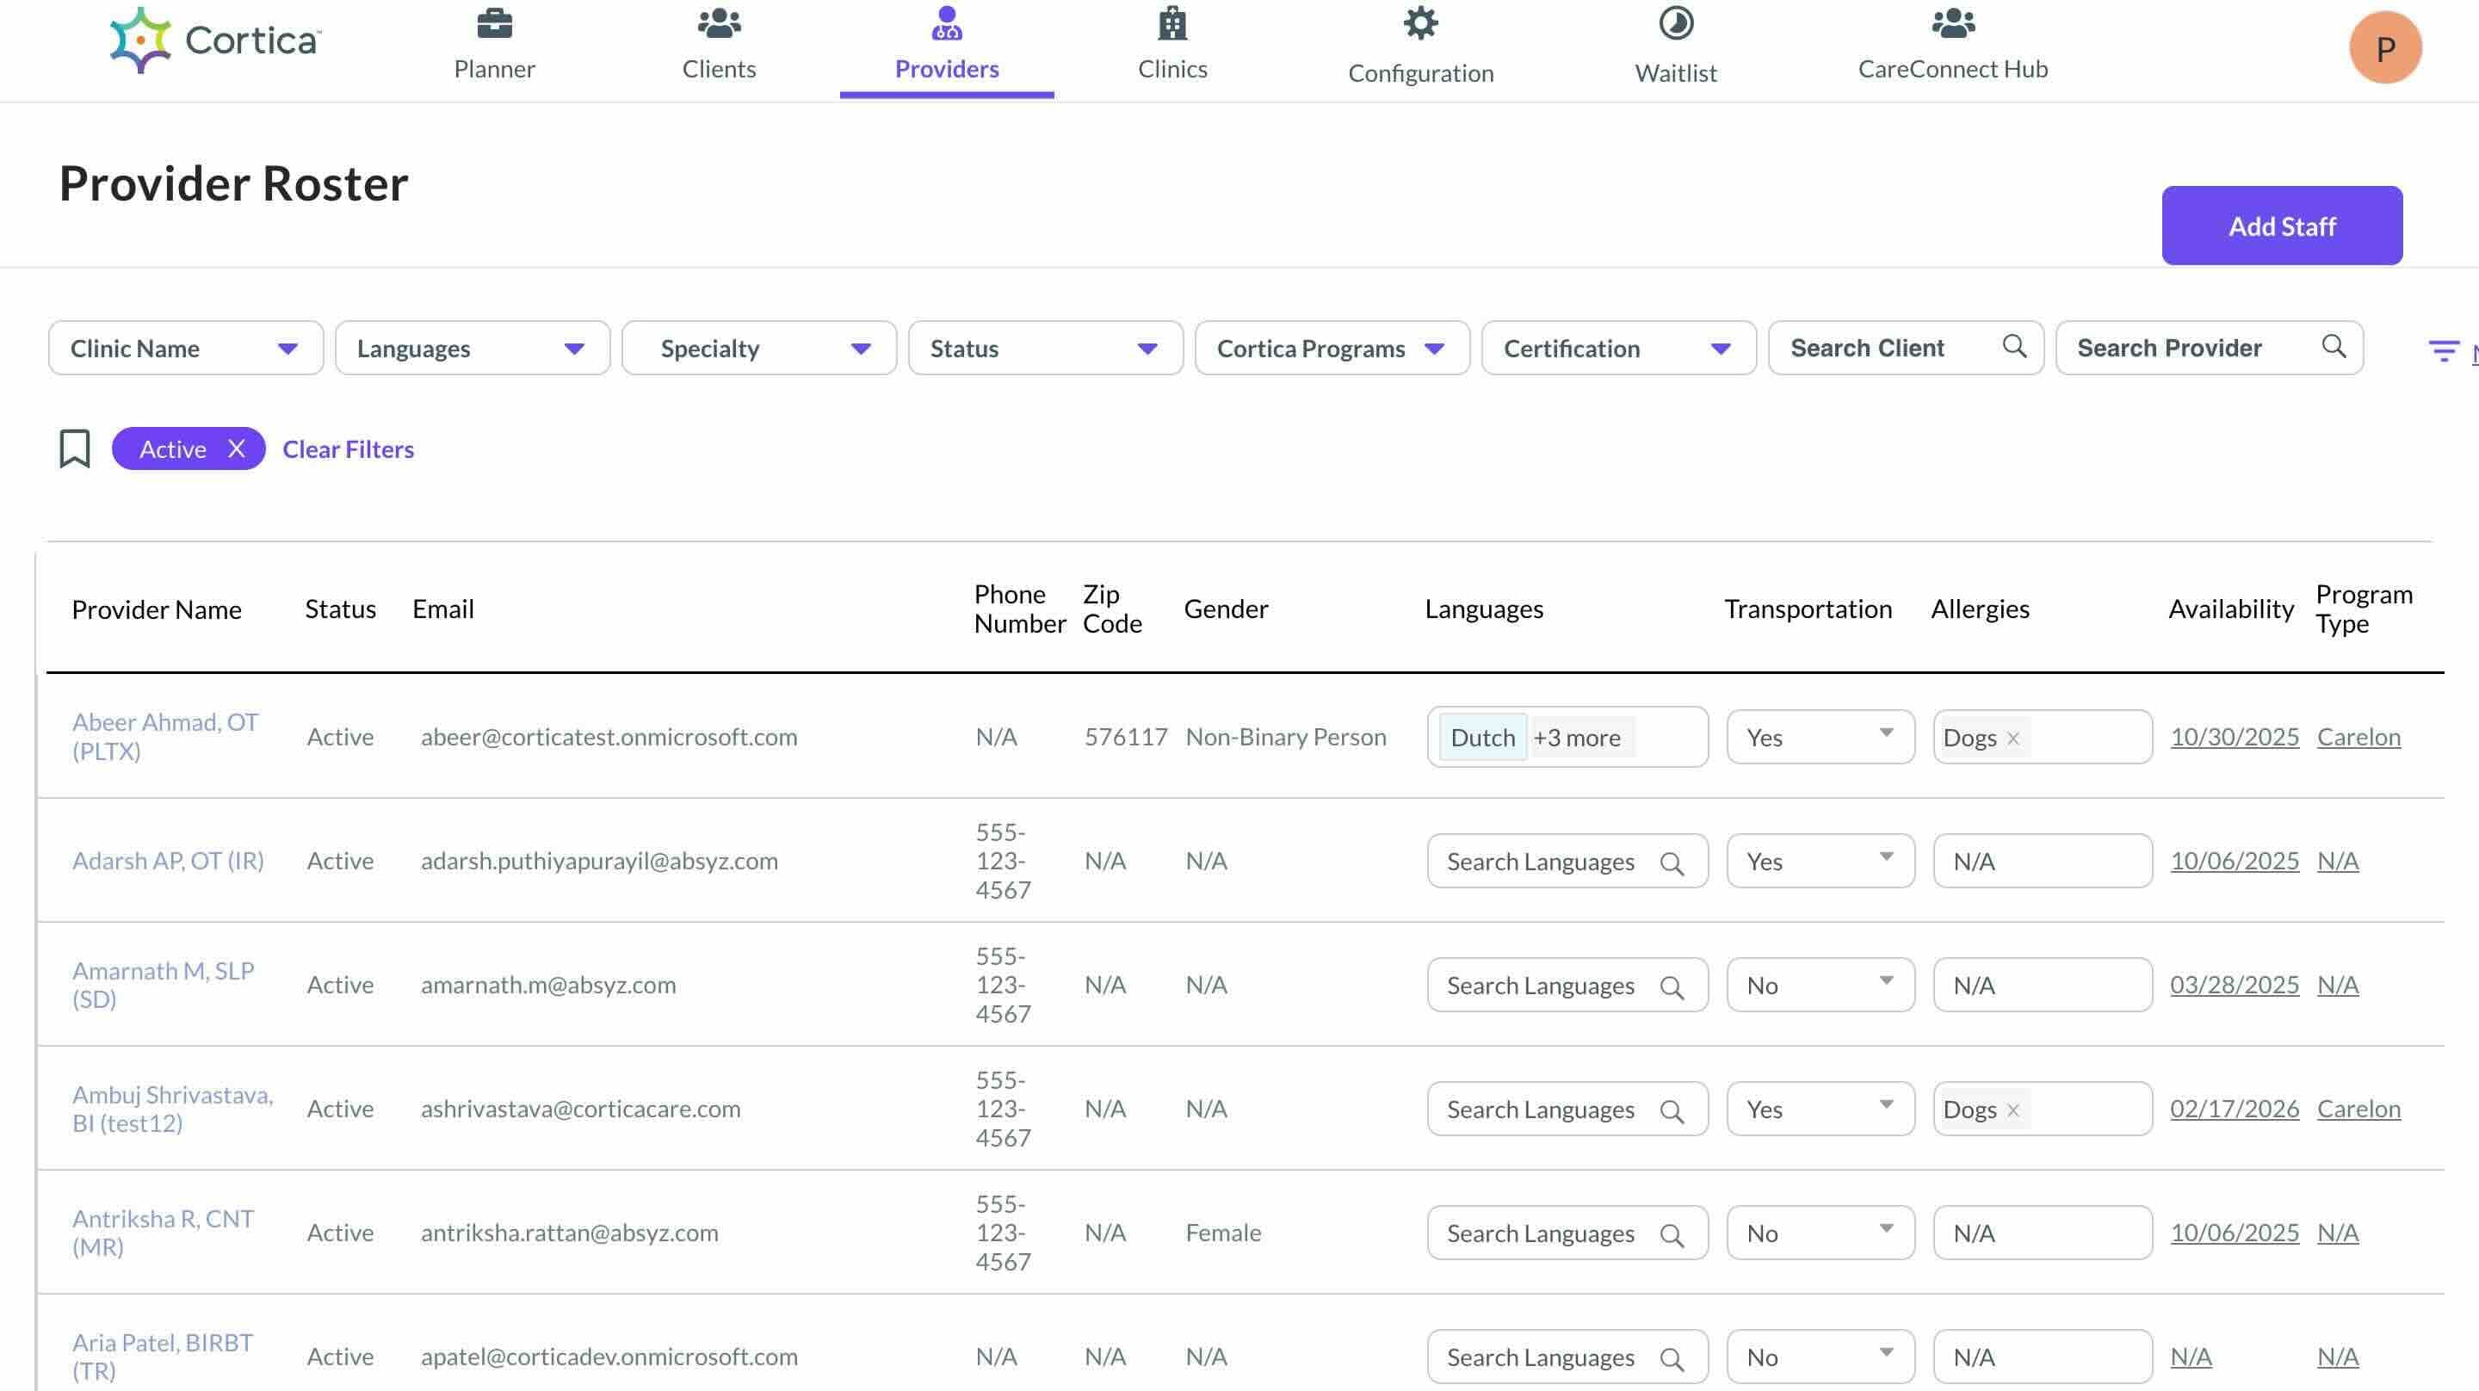Image resolution: width=2479 pixels, height=1391 pixels.
Task: Open Ambuj Shrivastava, BI provider link
Action: (173, 1109)
